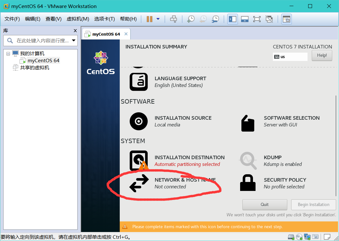Open the 帮助(H) menu
339x241 pixels.
128,19
